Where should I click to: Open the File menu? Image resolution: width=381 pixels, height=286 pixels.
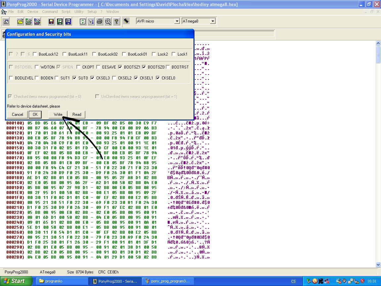11,12
